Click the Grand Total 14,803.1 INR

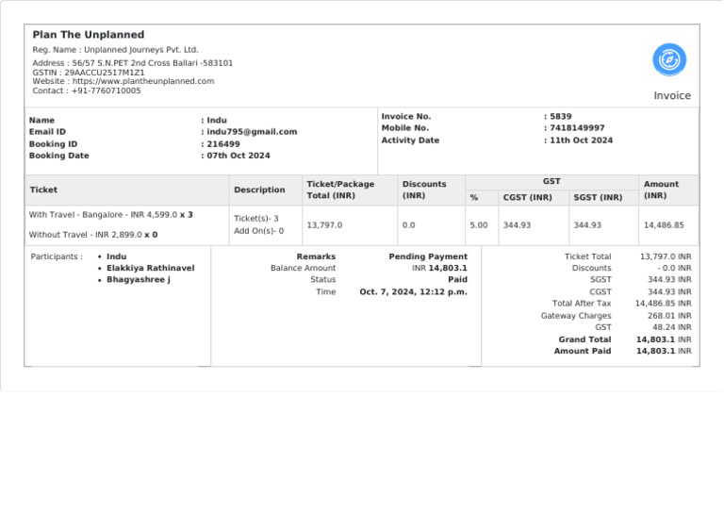(x=663, y=339)
